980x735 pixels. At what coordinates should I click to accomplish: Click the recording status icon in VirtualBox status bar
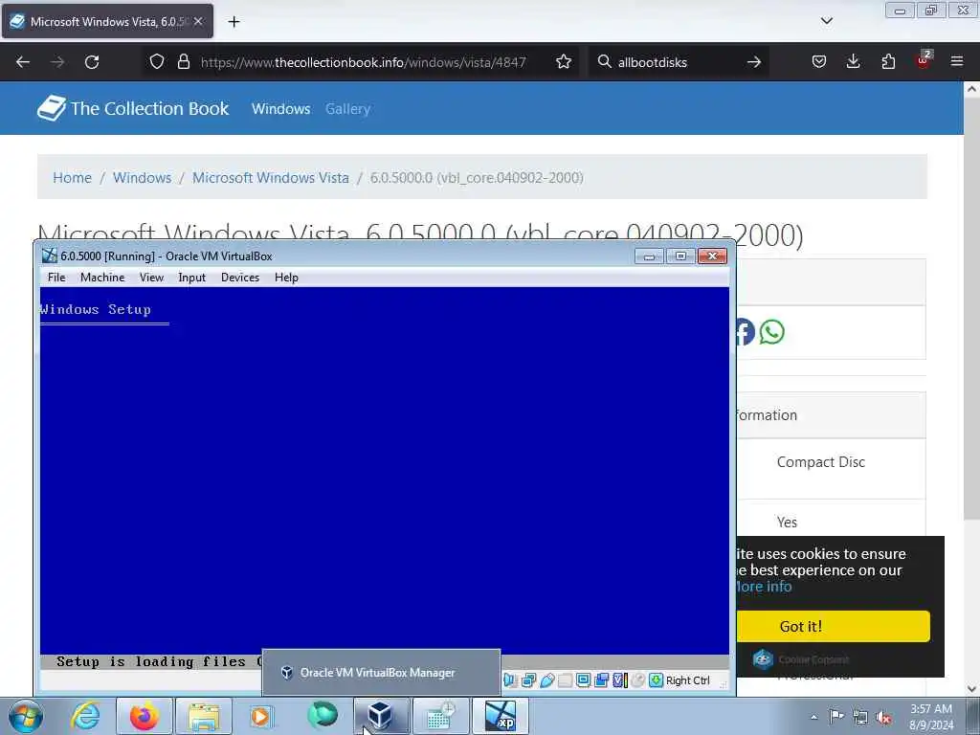601,680
